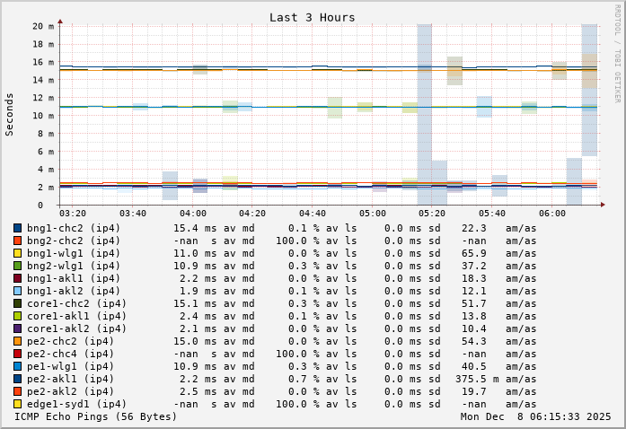This screenshot has width=626, height=429.
Task: Click the Mon Dec 8 timestamp text
Action: pos(535,416)
